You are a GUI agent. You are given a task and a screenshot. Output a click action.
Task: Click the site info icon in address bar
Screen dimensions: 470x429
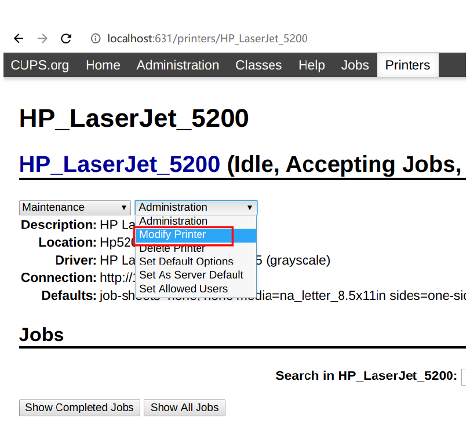(x=96, y=39)
